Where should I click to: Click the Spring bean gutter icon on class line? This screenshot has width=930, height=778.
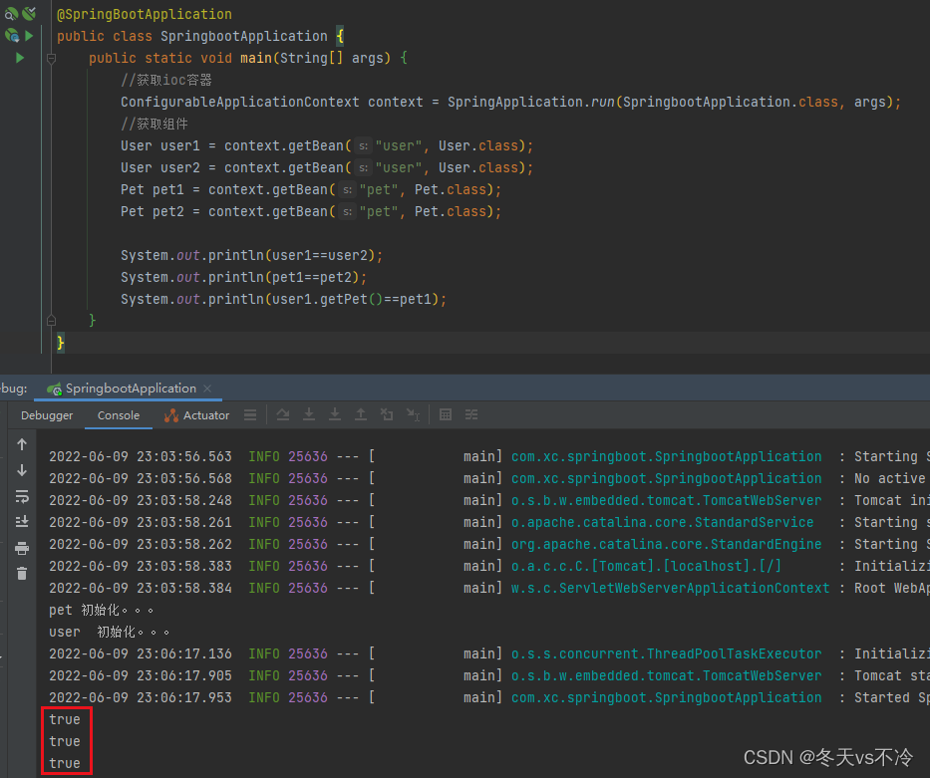(x=11, y=36)
